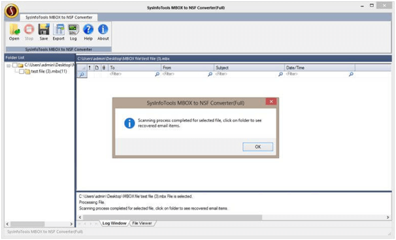Image resolution: width=396 pixels, height=240 pixels.
Task: Close the scanning completed dialog
Action: [x=271, y=101]
